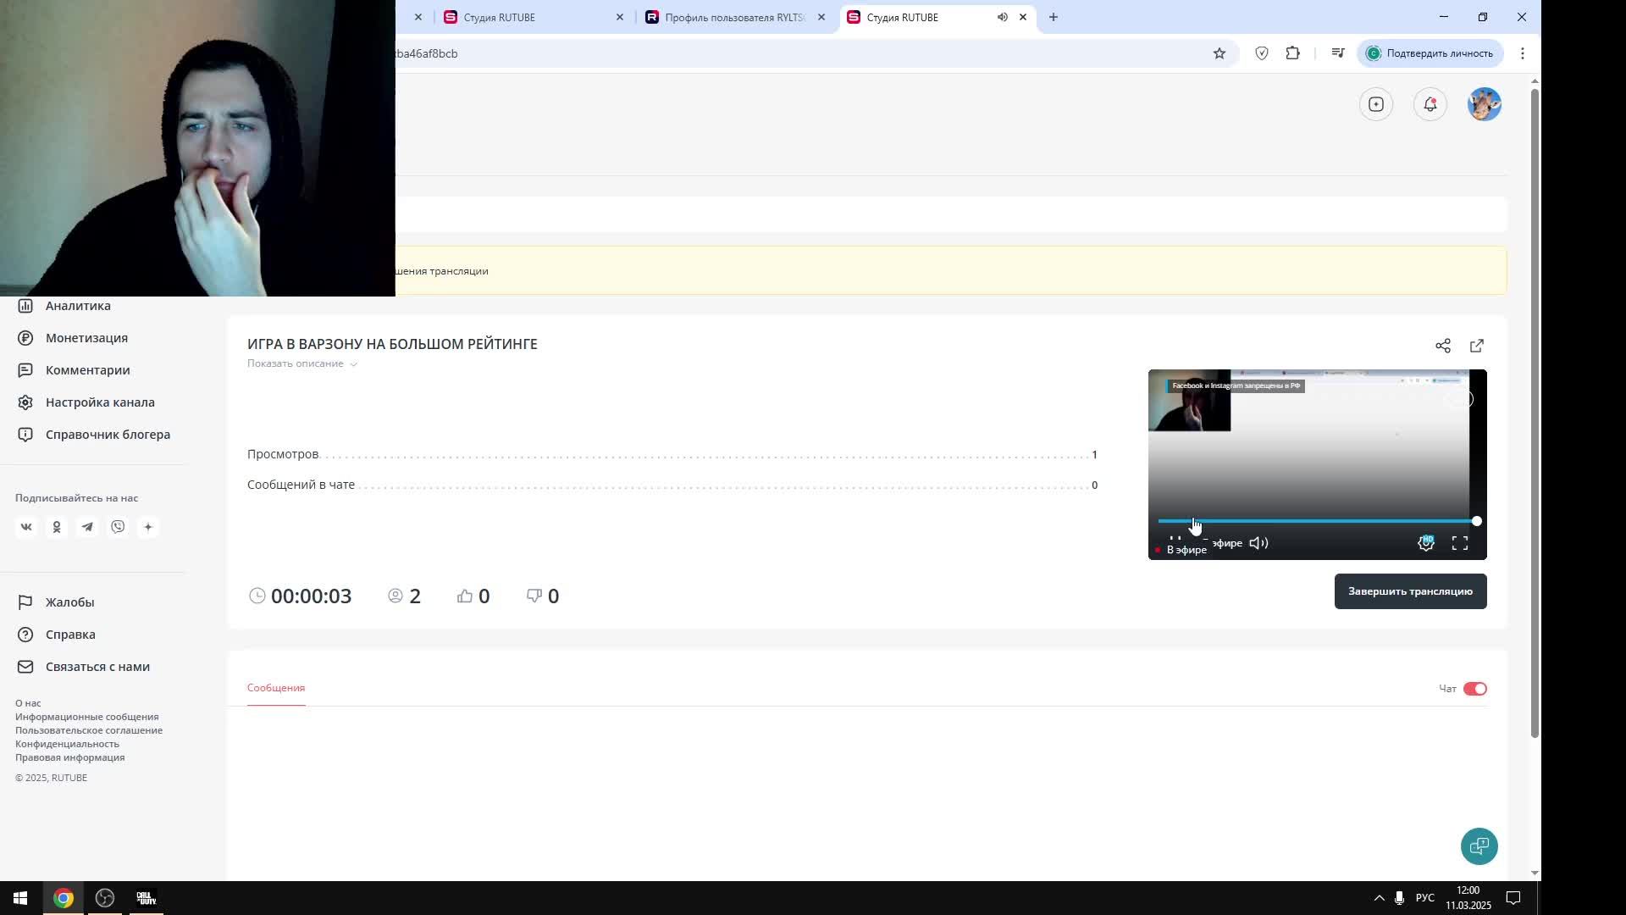Viewport: 1626px width, 915px height.
Task: Mute the stream player volume
Action: [1258, 544]
